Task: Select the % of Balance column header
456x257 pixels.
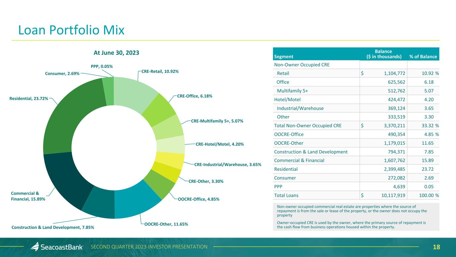Action: (x=423, y=56)
